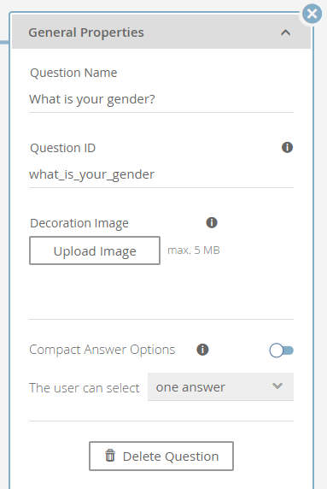Show info tooltip for Compact Answer Options
The image size is (327, 489).
[202, 350]
